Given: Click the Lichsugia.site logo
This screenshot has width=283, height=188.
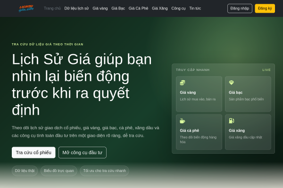Looking at the screenshot, I should [x=26, y=8].
